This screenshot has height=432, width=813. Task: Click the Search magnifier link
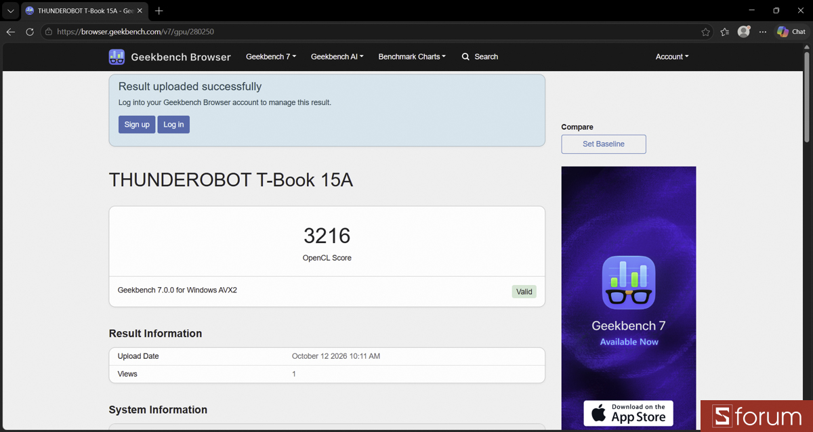[480, 57]
